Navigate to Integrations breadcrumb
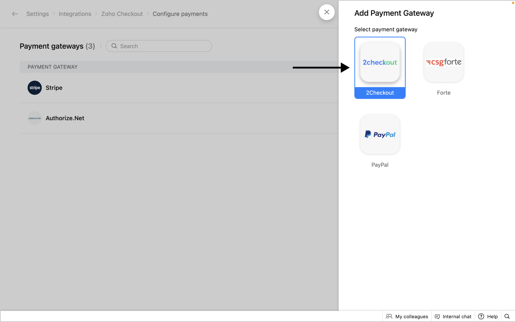Screen dimensions: 516x322 pyautogui.click(x=75, y=14)
